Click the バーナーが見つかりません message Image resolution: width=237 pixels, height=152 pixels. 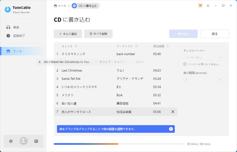pyautogui.click(x=204, y=64)
